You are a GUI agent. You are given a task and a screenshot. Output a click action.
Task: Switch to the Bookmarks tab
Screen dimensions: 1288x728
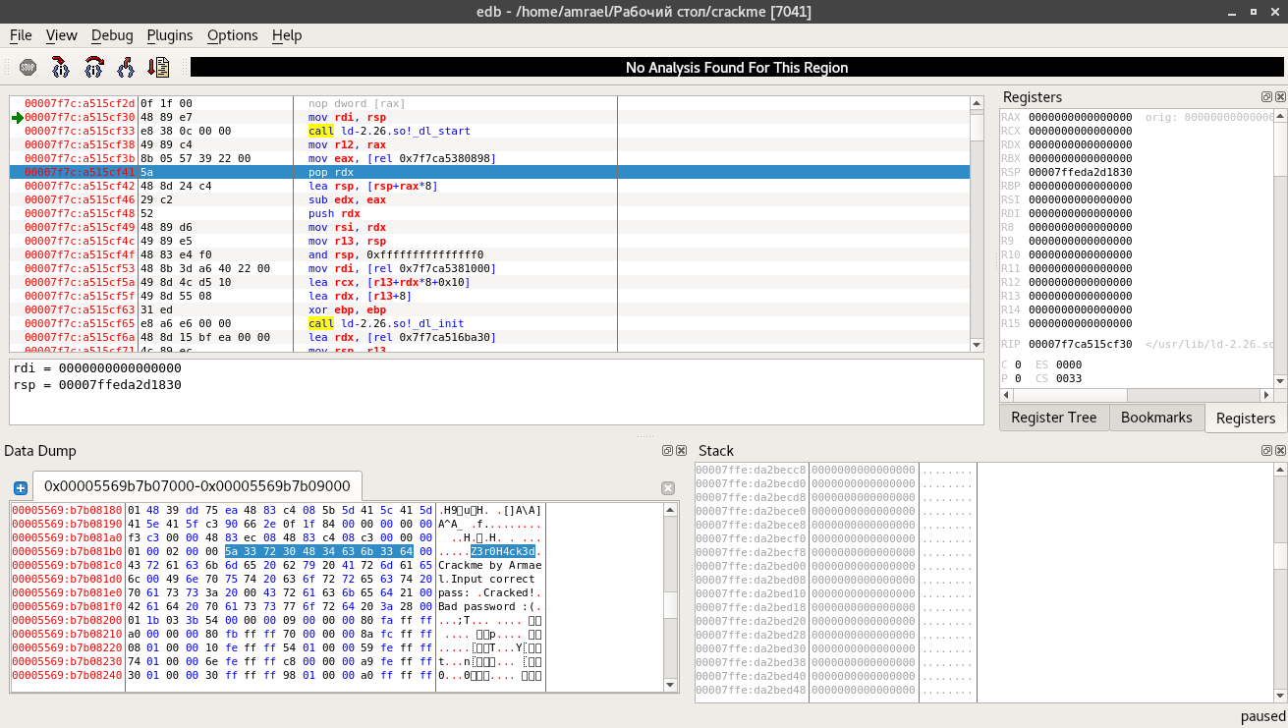tap(1156, 418)
